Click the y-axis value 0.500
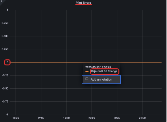 [x=5, y=36]
